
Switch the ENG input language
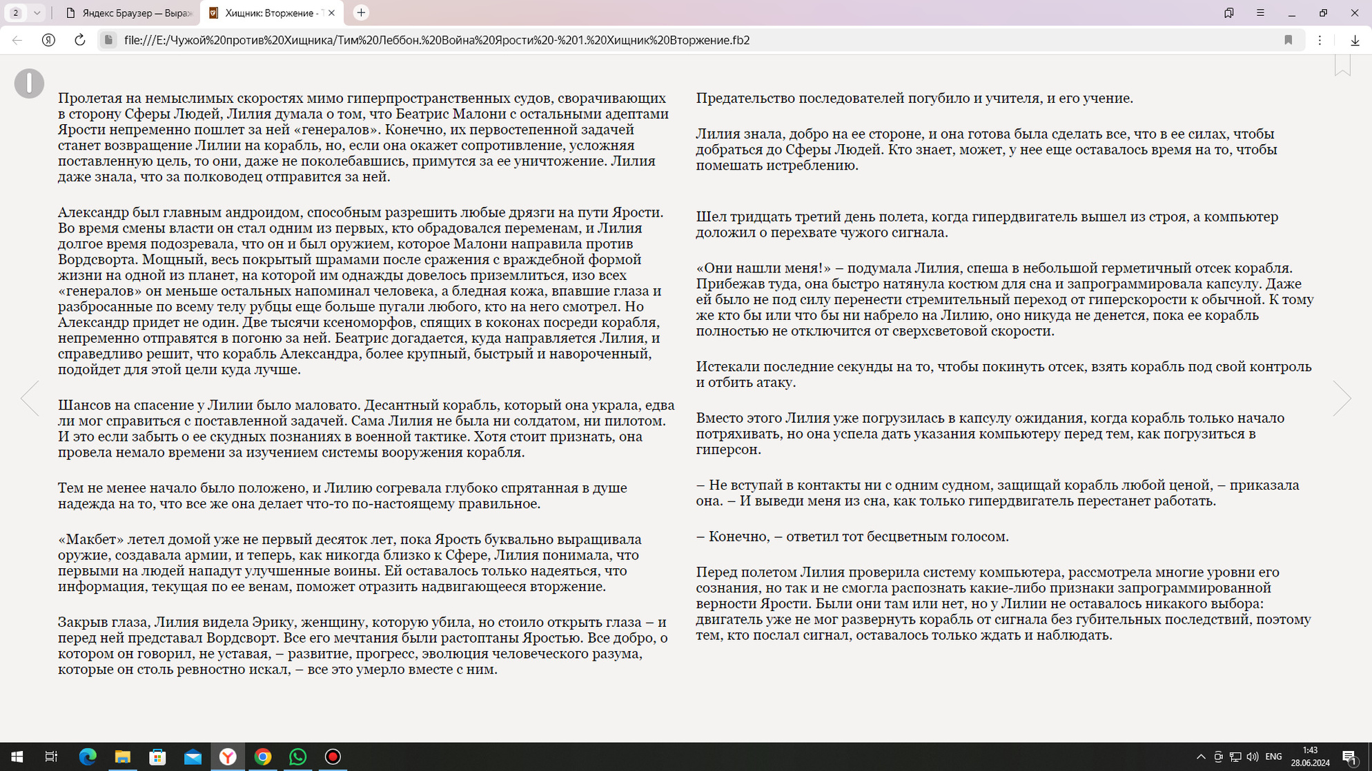tap(1273, 757)
